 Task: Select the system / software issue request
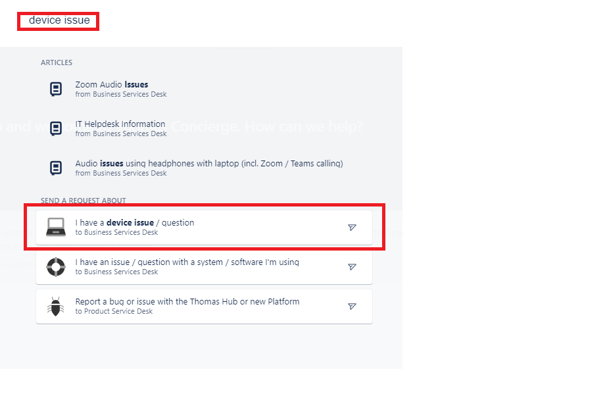(x=204, y=267)
